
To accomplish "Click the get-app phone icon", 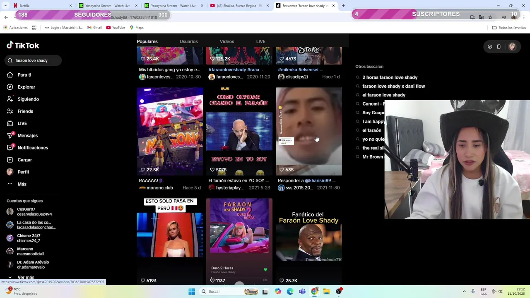I will click(x=499, y=47).
